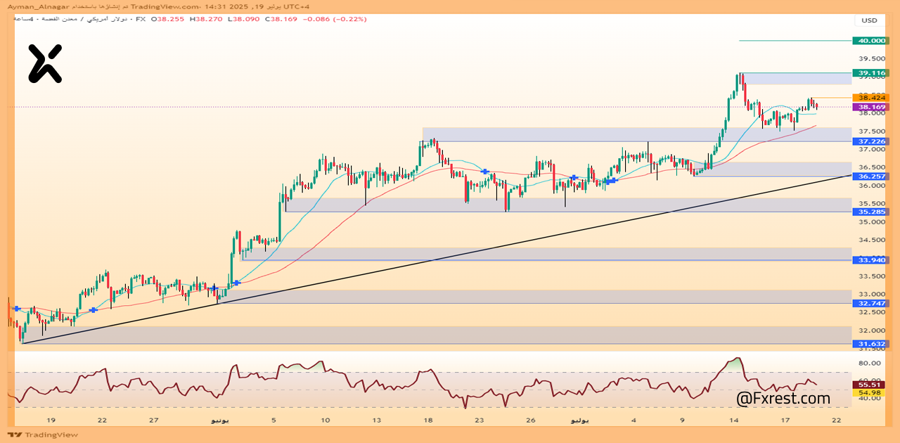Click the USD currency button
Image resolution: width=900 pixels, height=443 pixels.
point(870,20)
